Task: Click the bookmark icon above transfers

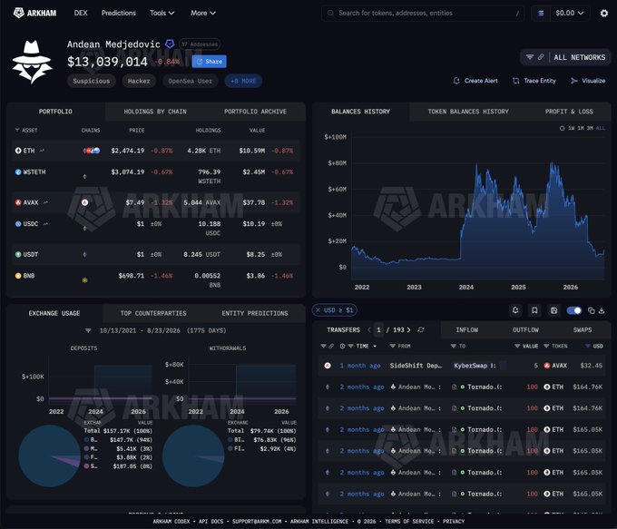Action: tap(534, 310)
